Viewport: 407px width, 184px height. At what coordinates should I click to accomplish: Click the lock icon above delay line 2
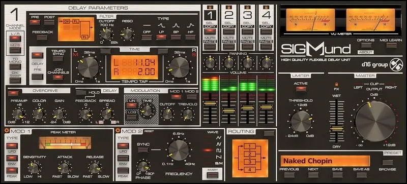click(228, 7)
